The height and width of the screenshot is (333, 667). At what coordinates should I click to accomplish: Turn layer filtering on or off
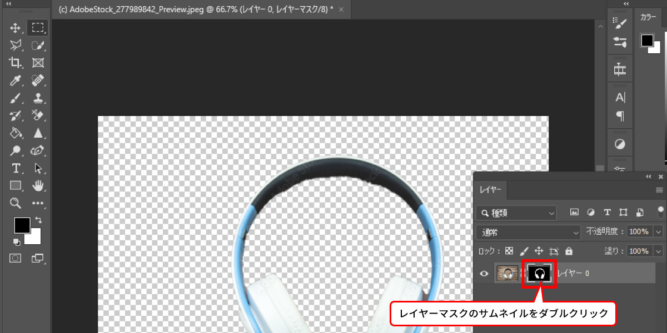[660, 211]
